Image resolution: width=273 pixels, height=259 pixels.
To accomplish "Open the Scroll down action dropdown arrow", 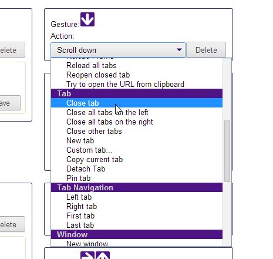I will [x=179, y=50].
